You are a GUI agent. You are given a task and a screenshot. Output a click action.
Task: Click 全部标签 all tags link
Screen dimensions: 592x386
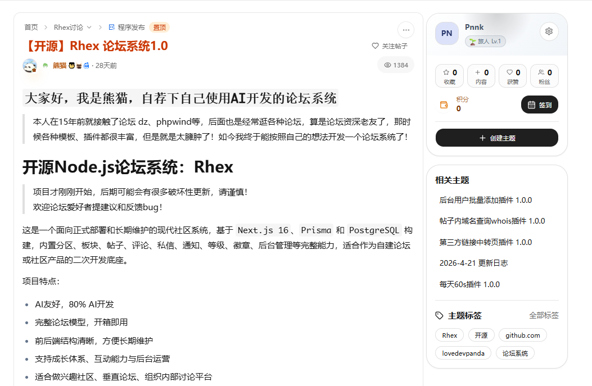[x=544, y=315]
